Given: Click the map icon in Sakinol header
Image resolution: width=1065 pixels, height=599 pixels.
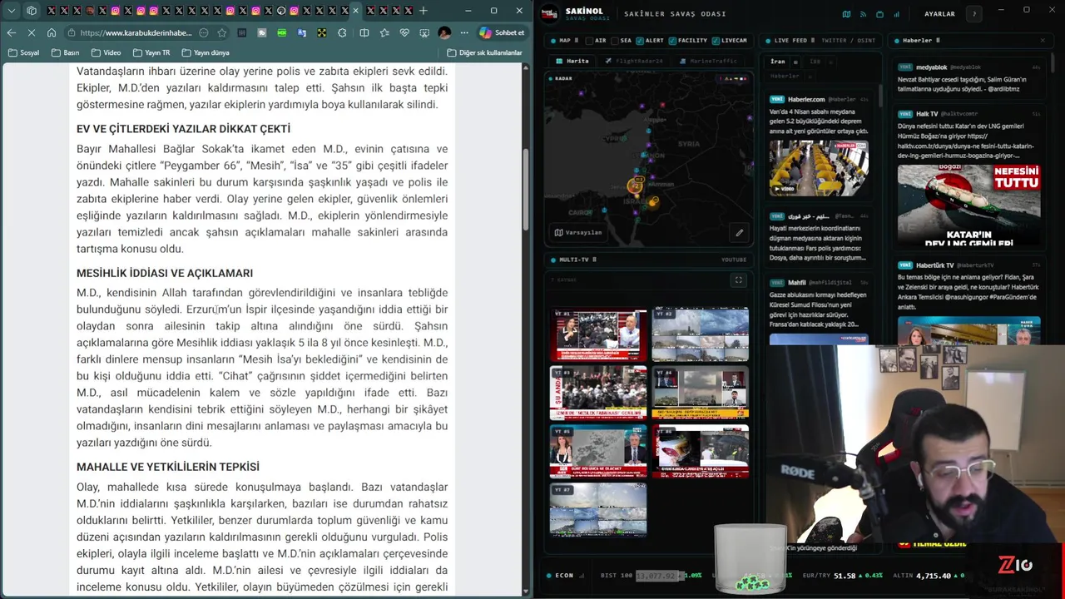Looking at the screenshot, I should coord(846,14).
